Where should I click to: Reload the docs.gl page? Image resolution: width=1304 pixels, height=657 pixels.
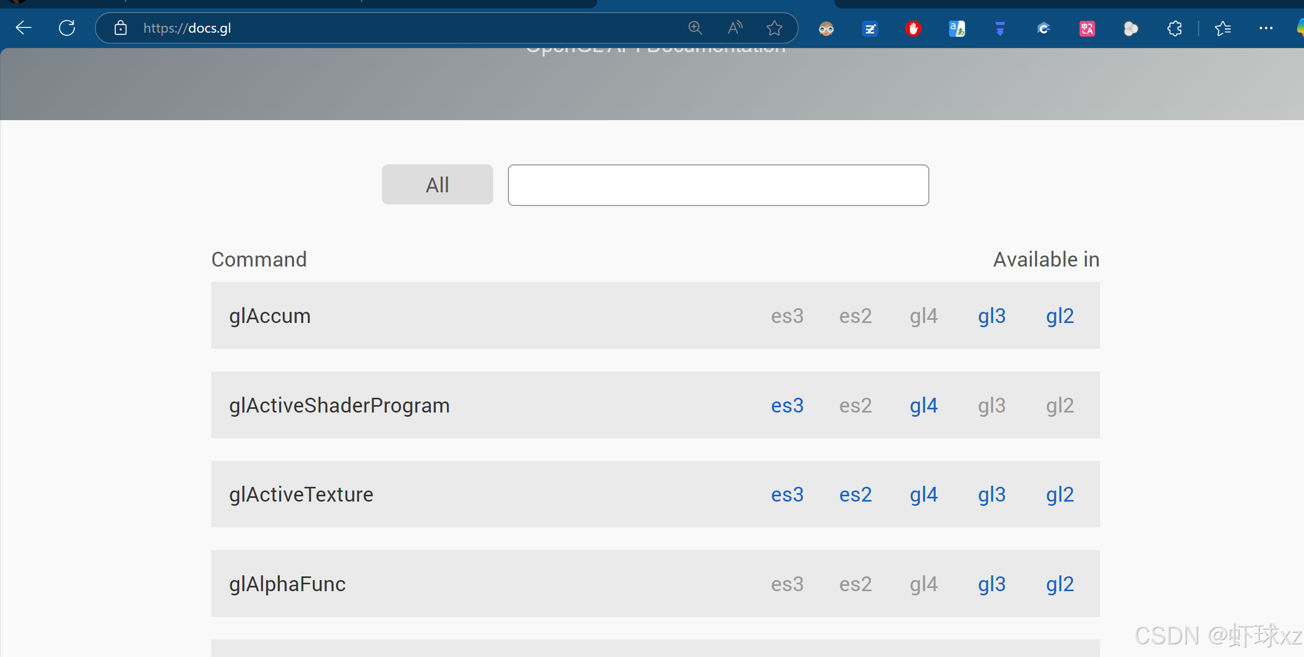click(67, 28)
